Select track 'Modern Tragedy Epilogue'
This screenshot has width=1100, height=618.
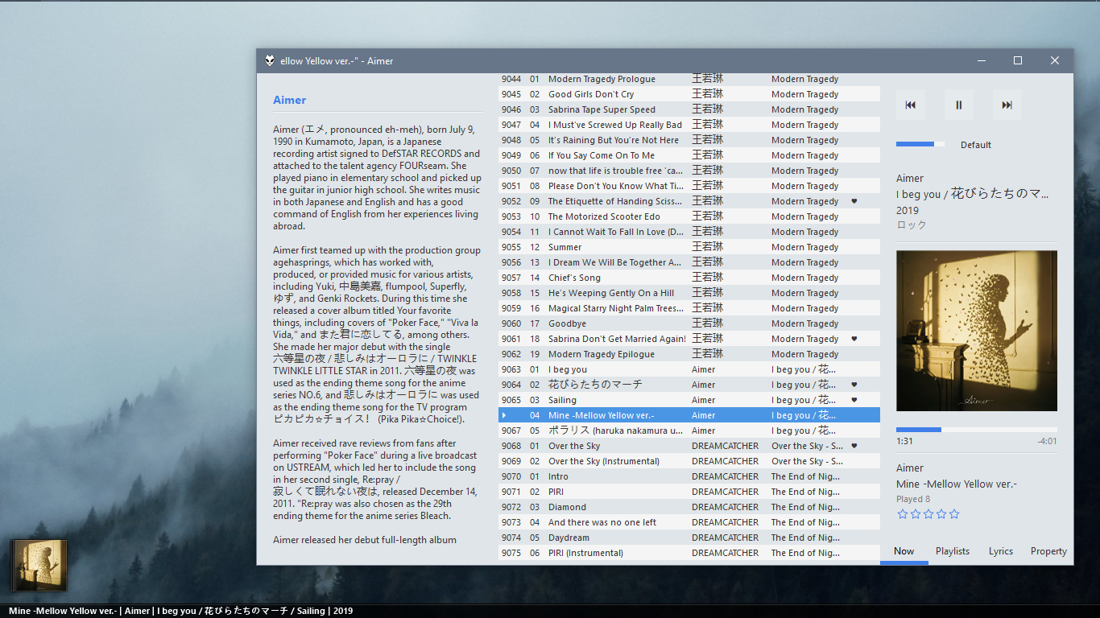(689, 354)
